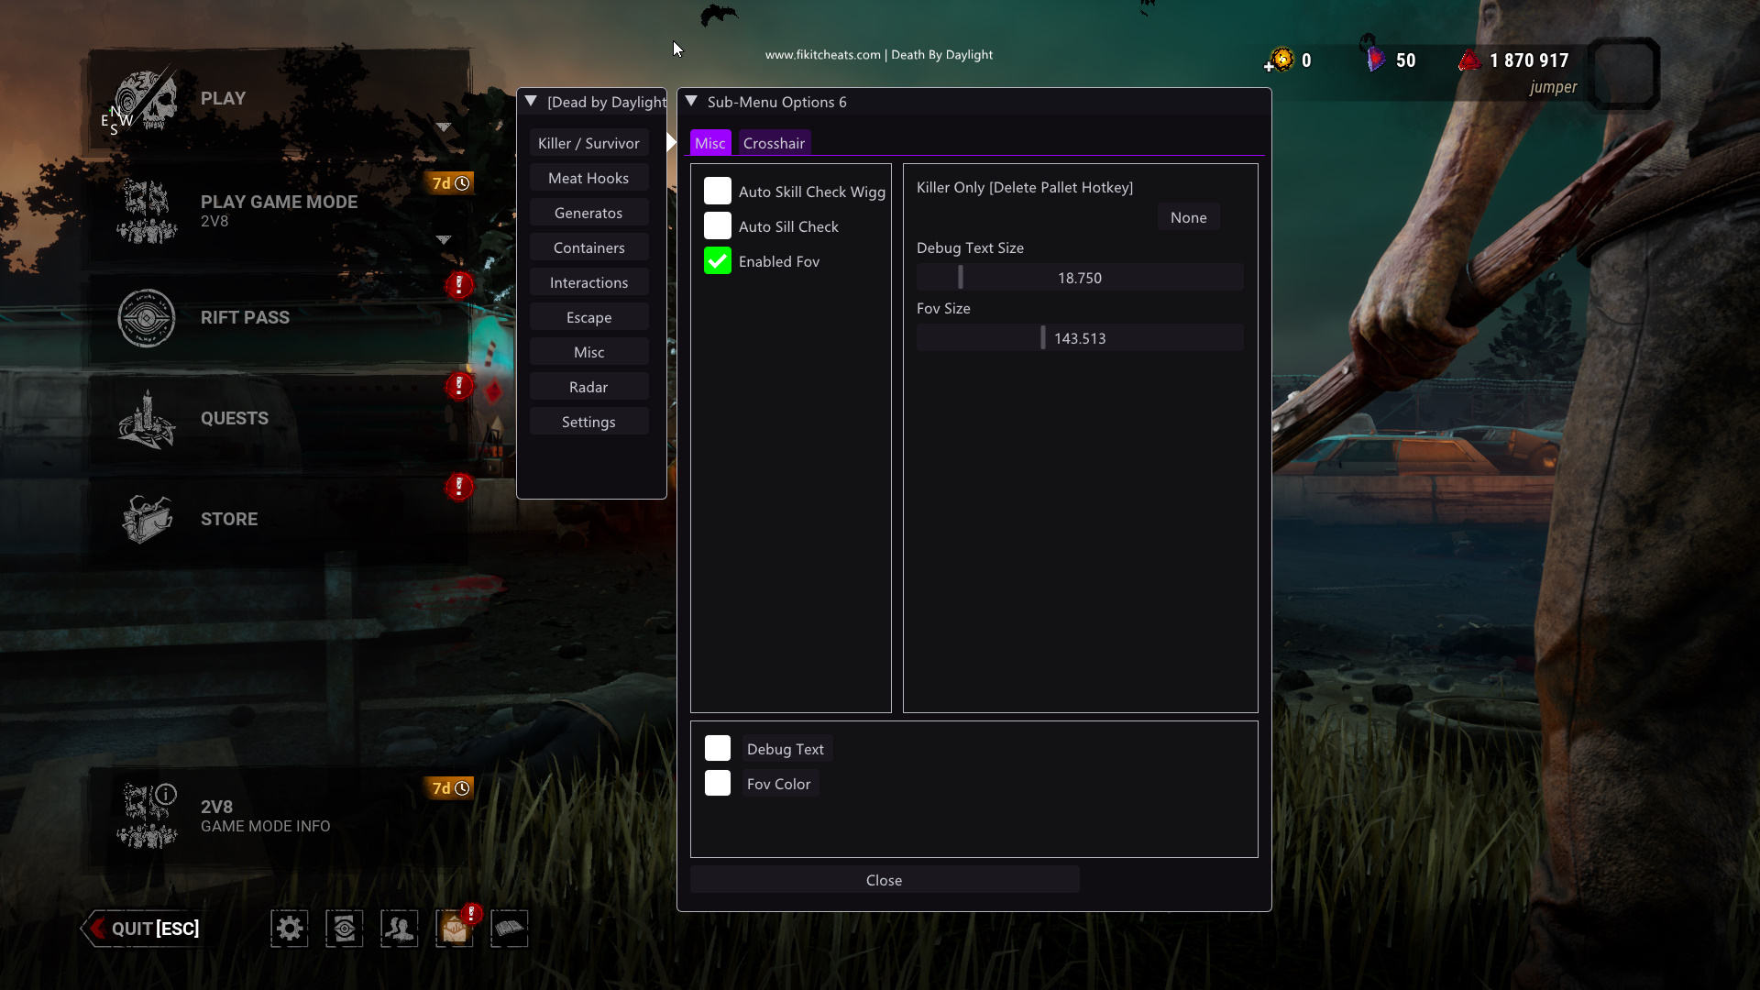Open the Radar menu entry
The width and height of the screenshot is (1760, 990).
588,387
